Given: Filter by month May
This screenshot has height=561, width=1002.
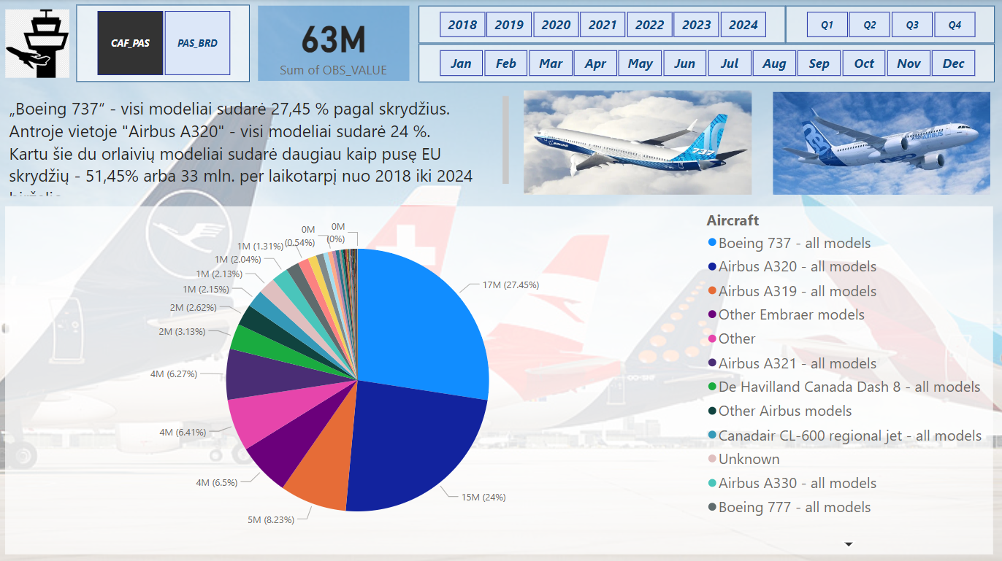Looking at the screenshot, I should (x=640, y=63).
